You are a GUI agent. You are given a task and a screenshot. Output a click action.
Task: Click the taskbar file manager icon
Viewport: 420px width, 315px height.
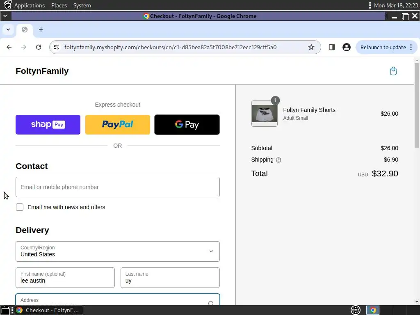coord(5,310)
